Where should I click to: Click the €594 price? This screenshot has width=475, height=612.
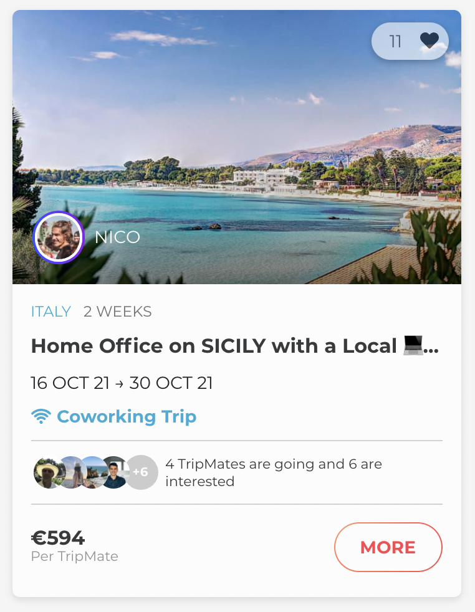pyautogui.click(x=58, y=537)
